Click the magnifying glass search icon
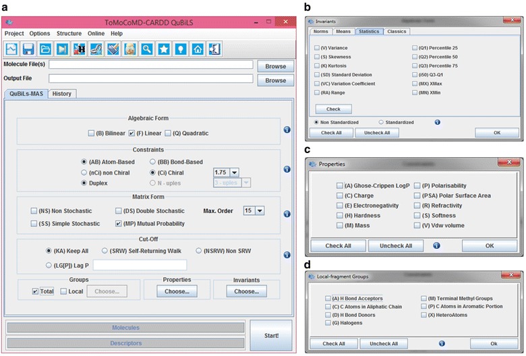526x356 pixels. pyautogui.click(x=147, y=49)
